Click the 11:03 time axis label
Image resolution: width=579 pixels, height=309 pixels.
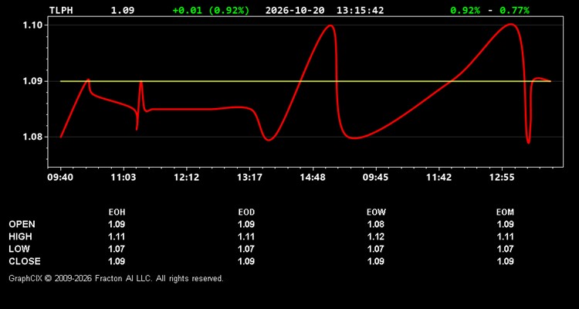tap(124, 178)
